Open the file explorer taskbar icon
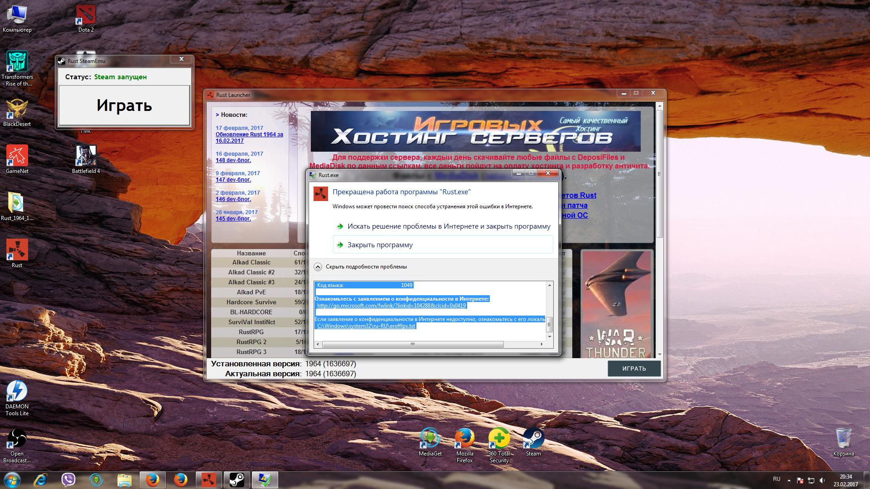 pyautogui.click(x=124, y=480)
